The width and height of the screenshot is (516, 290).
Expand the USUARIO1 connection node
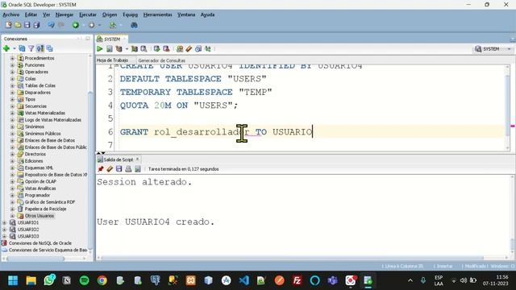pos(4,222)
